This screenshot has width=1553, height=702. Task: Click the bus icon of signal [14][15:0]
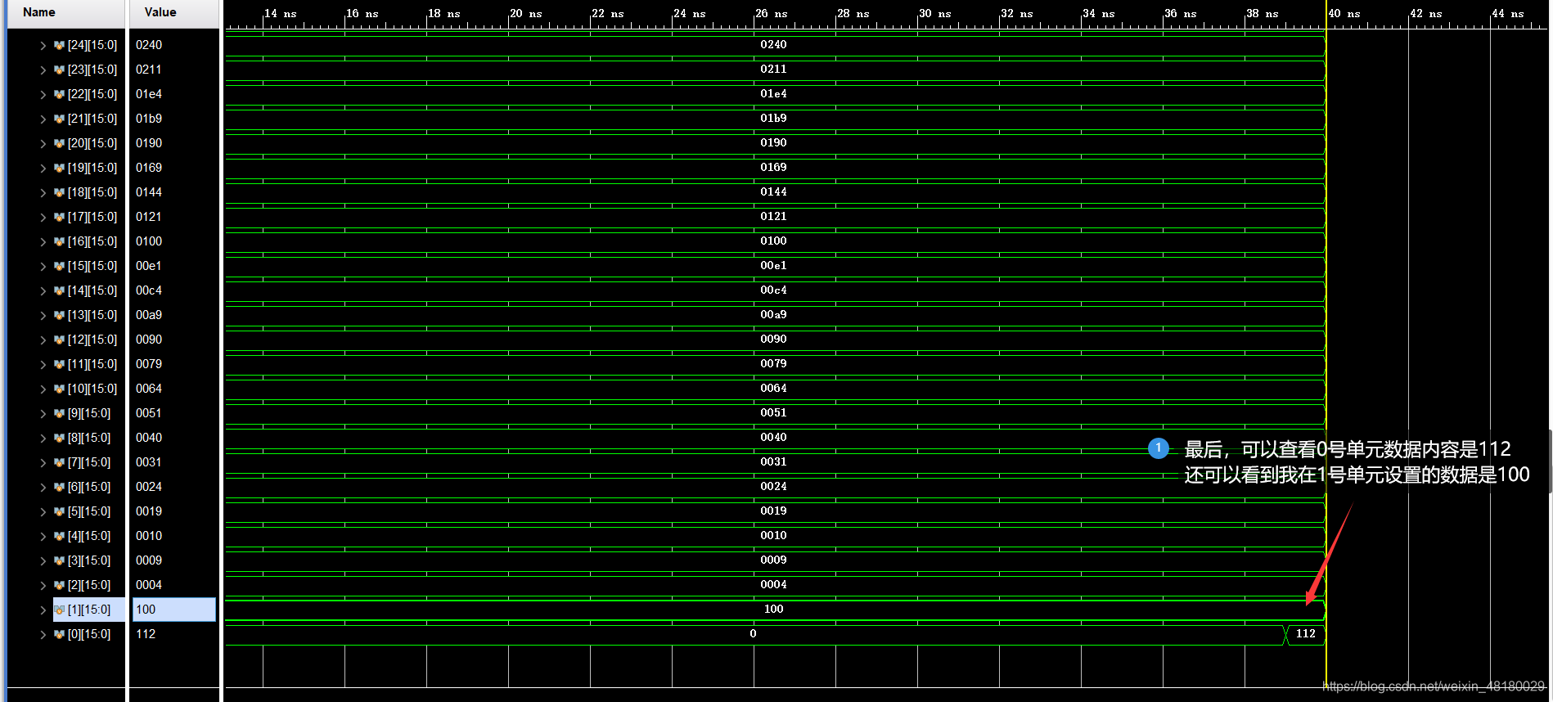[59, 291]
